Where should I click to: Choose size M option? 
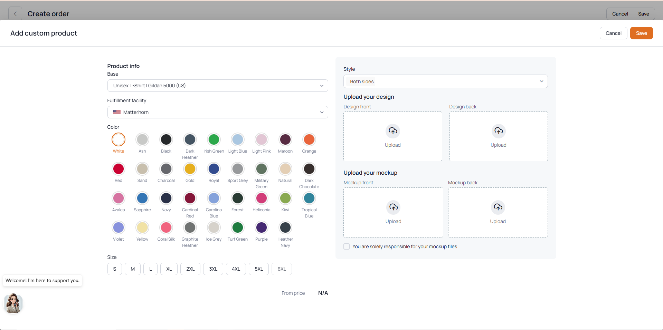tap(132, 269)
